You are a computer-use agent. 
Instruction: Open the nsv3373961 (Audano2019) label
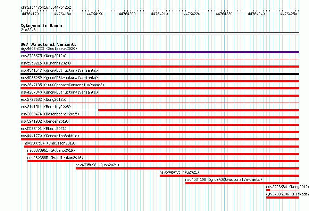click(51, 150)
